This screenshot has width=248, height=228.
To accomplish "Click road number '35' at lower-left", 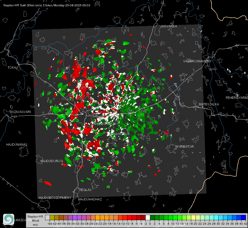I will tap(3, 179).
